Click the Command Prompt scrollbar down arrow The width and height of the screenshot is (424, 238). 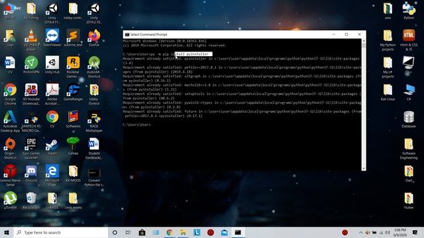pyautogui.click(x=364, y=169)
